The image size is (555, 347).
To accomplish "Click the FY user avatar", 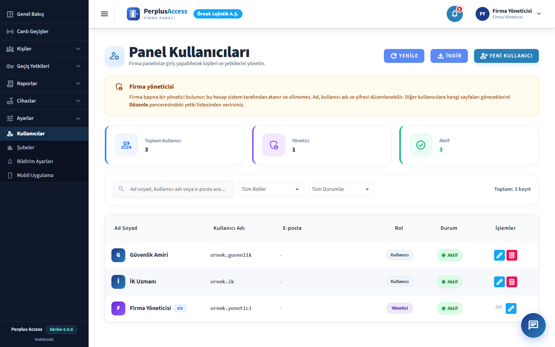I will pos(483,14).
